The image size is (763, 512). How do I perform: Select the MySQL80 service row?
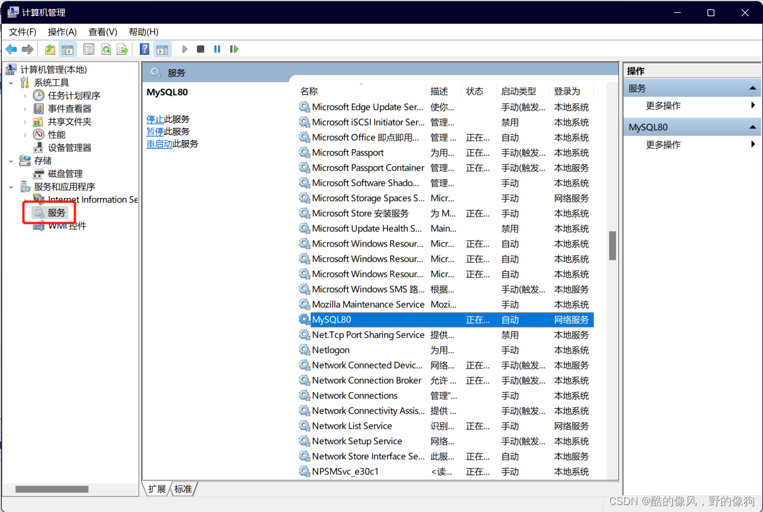[445, 320]
